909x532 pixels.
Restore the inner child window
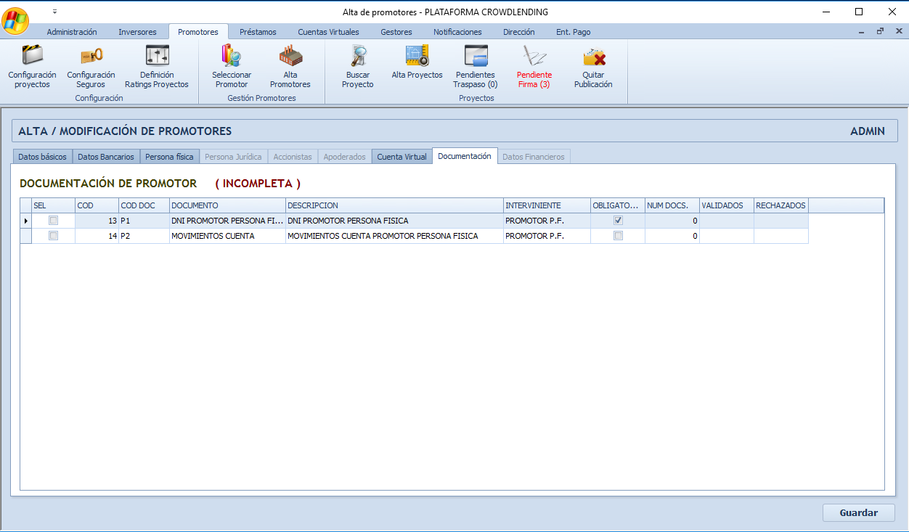point(880,31)
